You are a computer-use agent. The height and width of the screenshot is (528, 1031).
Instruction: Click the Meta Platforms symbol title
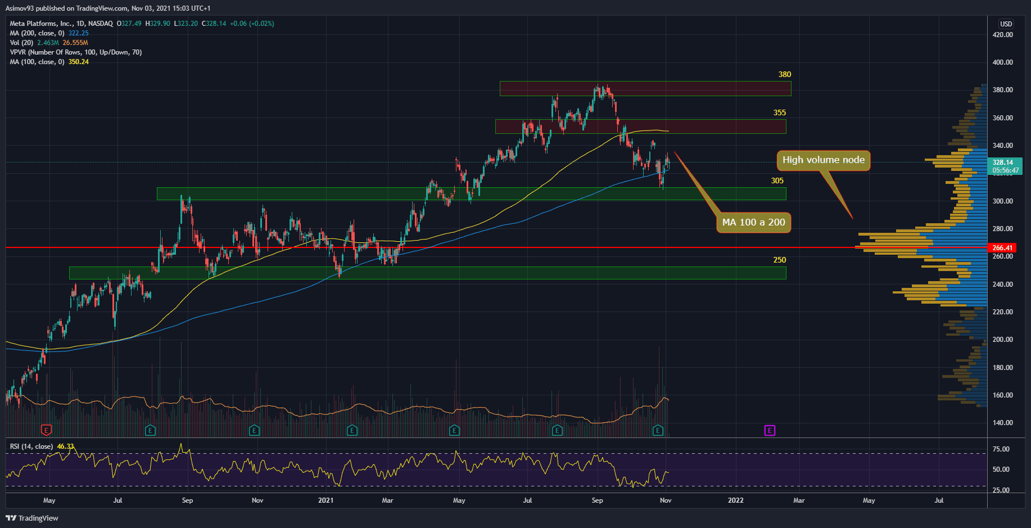pos(61,24)
